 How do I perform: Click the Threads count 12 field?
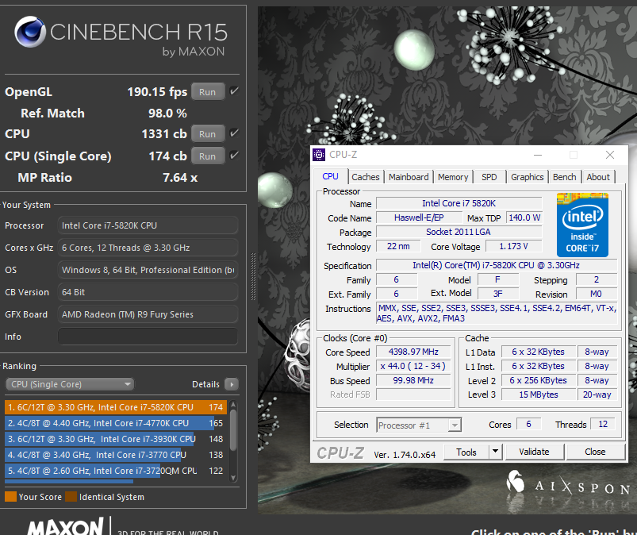(603, 424)
